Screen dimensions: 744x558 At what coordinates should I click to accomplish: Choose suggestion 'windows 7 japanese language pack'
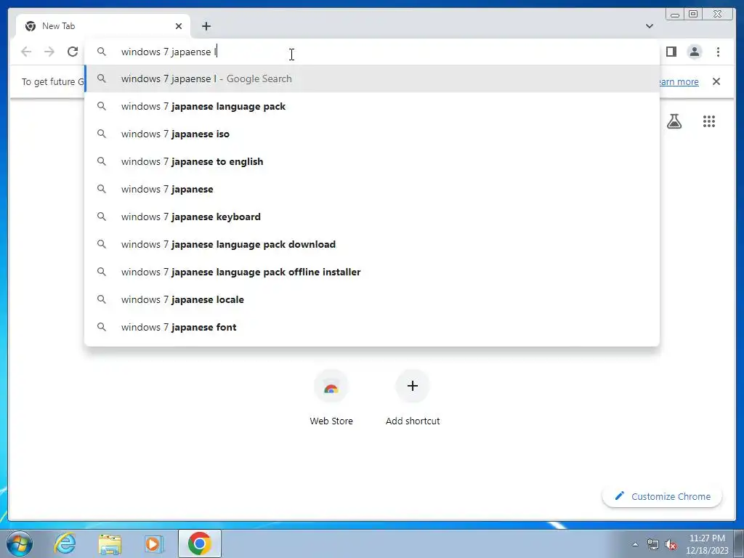(x=372, y=106)
